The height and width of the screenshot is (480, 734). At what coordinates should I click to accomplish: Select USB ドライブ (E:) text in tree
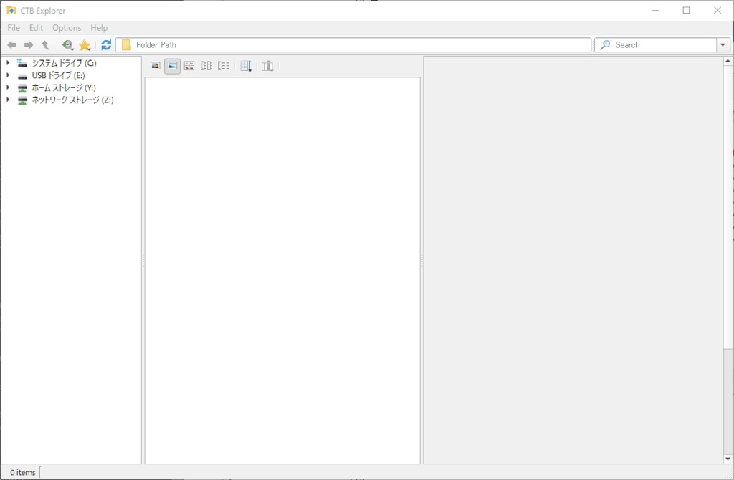point(58,75)
